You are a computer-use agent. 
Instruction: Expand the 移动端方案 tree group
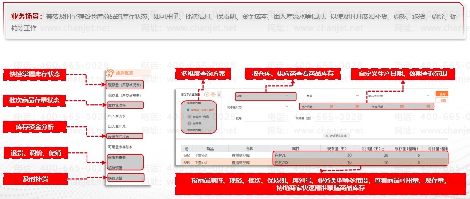tap(183, 130)
